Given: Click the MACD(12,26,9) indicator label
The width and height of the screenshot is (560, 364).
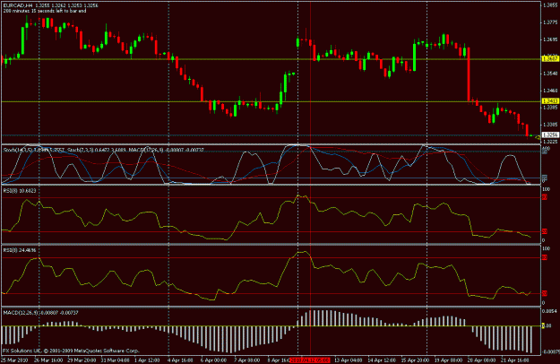Looking at the screenshot, I should point(40,313).
